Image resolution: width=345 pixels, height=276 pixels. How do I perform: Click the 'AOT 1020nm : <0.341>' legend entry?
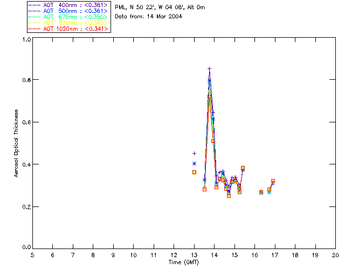pyautogui.click(x=68, y=29)
